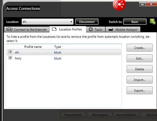This screenshot has width=157, height=121.
Task: Uncheck the hory profile checkbox
Action: coord(10,58)
